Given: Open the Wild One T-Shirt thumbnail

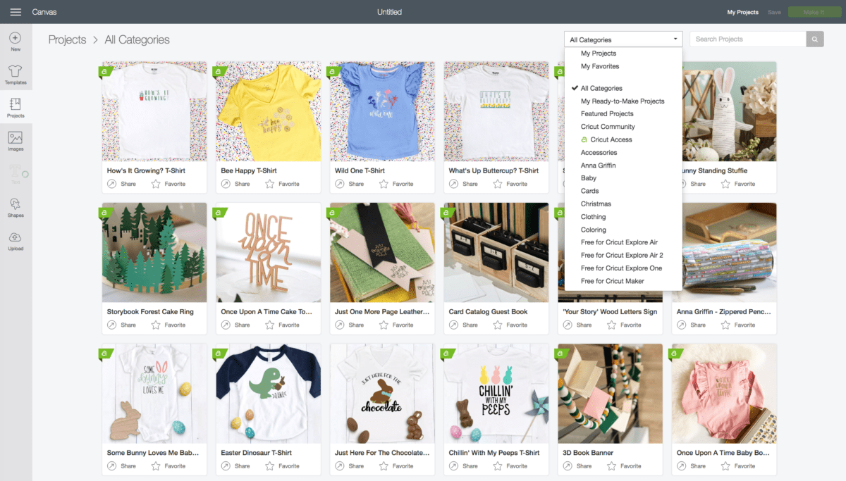Looking at the screenshot, I should 382,111.
